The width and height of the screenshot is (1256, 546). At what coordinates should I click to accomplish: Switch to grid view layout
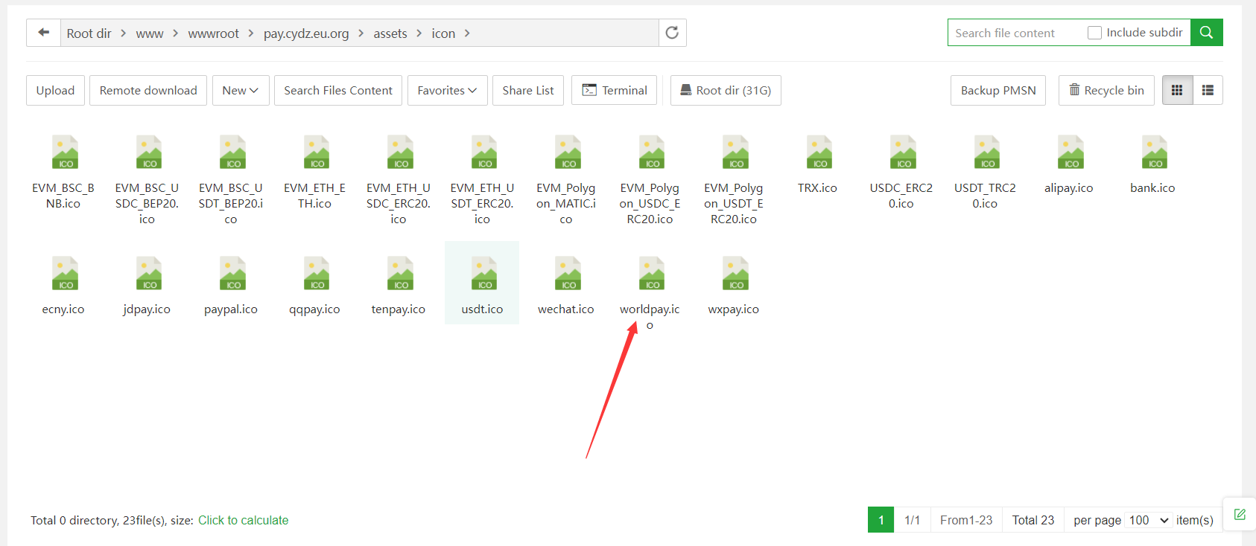pos(1177,90)
